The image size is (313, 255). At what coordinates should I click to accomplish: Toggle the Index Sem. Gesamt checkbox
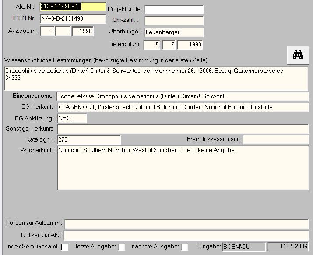(x=64, y=247)
